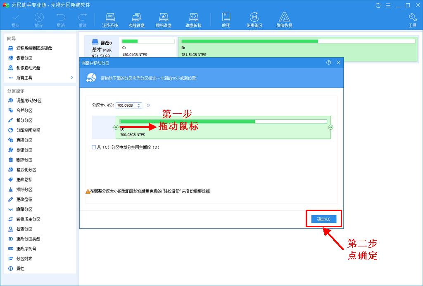This screenshot has height=286, width=423.
Task: Click the 工具 wrench icon
Action: (412, 19)
